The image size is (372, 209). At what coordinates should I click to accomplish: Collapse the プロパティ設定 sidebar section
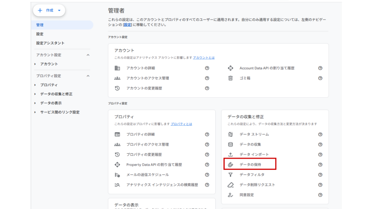(88, 76)
